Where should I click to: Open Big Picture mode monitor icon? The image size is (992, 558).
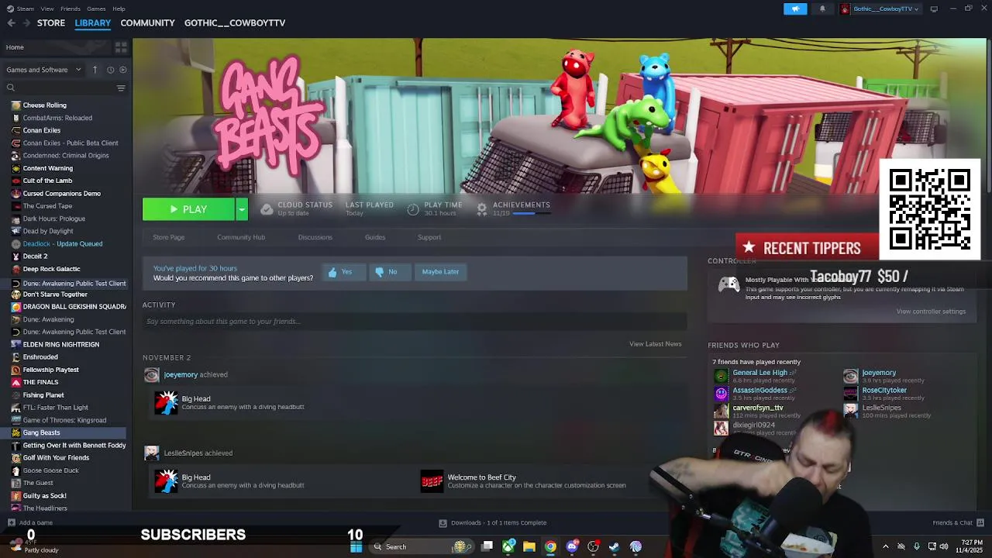tap(933, 9)
